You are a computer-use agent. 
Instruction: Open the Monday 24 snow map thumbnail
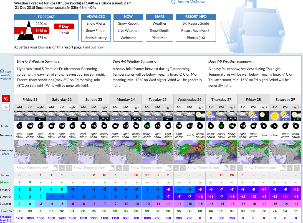(126, 152)
